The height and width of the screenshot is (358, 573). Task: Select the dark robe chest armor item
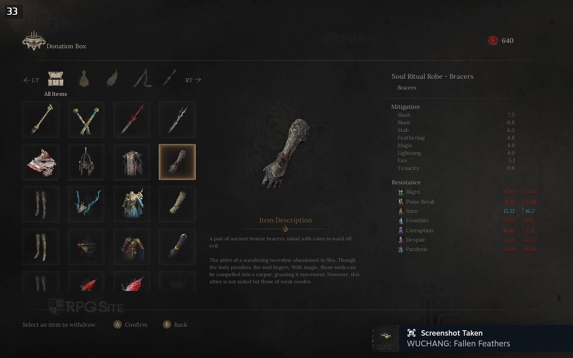132,162
